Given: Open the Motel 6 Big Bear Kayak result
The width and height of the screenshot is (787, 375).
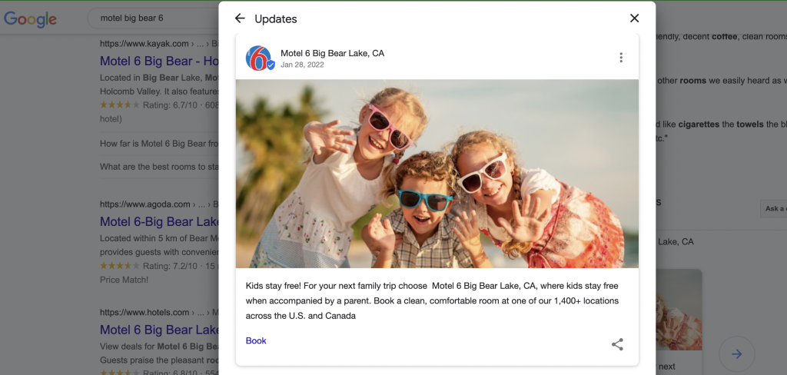Looking at the screenshot, I should pos(159,61).
